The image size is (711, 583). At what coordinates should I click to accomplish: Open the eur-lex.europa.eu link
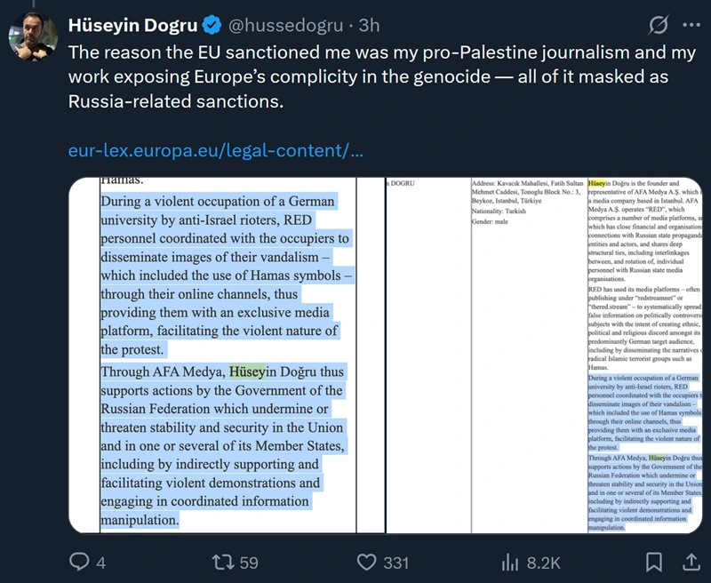tap(215, 150)
